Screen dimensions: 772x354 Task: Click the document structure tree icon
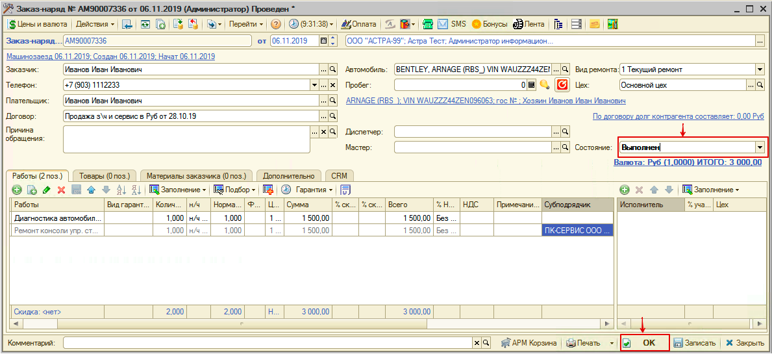558,24
